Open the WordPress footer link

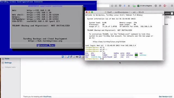[47, 97]
